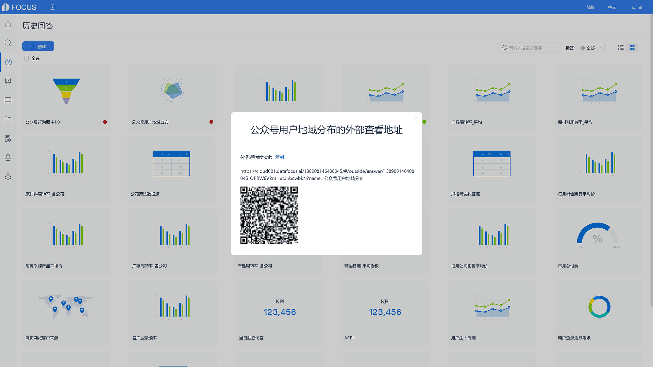Click the green tag dot beside the dialog
The image size is (653, 367).
(424, 122)
